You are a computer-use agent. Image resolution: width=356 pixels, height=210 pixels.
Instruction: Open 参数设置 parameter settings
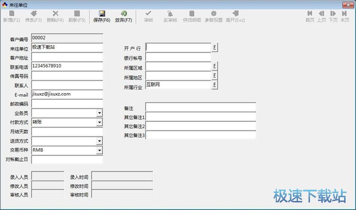click(x=214, y=16)
